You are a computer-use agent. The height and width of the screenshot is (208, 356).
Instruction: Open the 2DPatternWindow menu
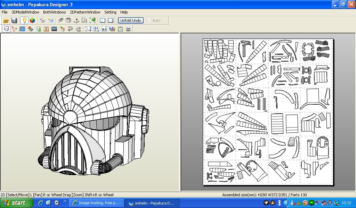pyautogui.click(x=85, y=12)
